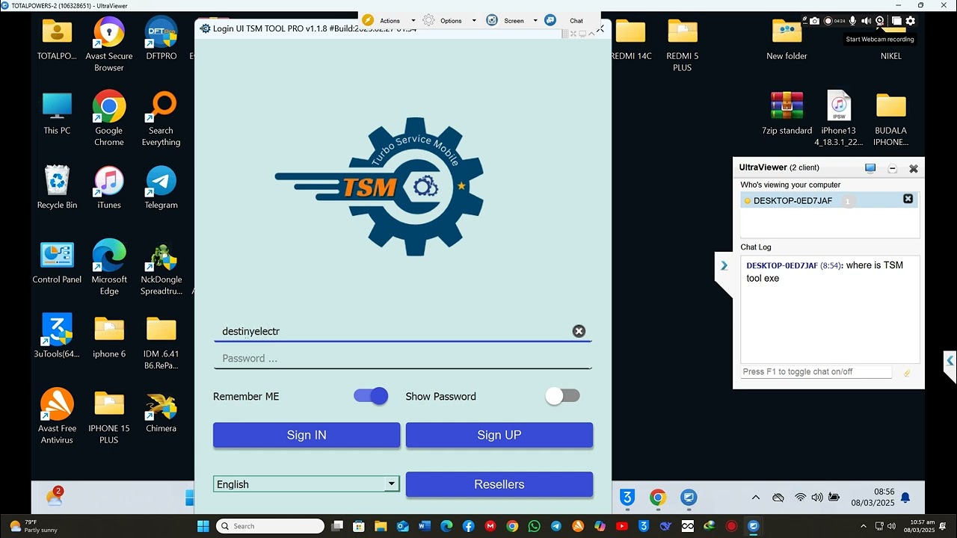This screenshot has height=538, width=957.
Task: Launch the Telegram desktop shortcut
Action: tap(161, 188)
